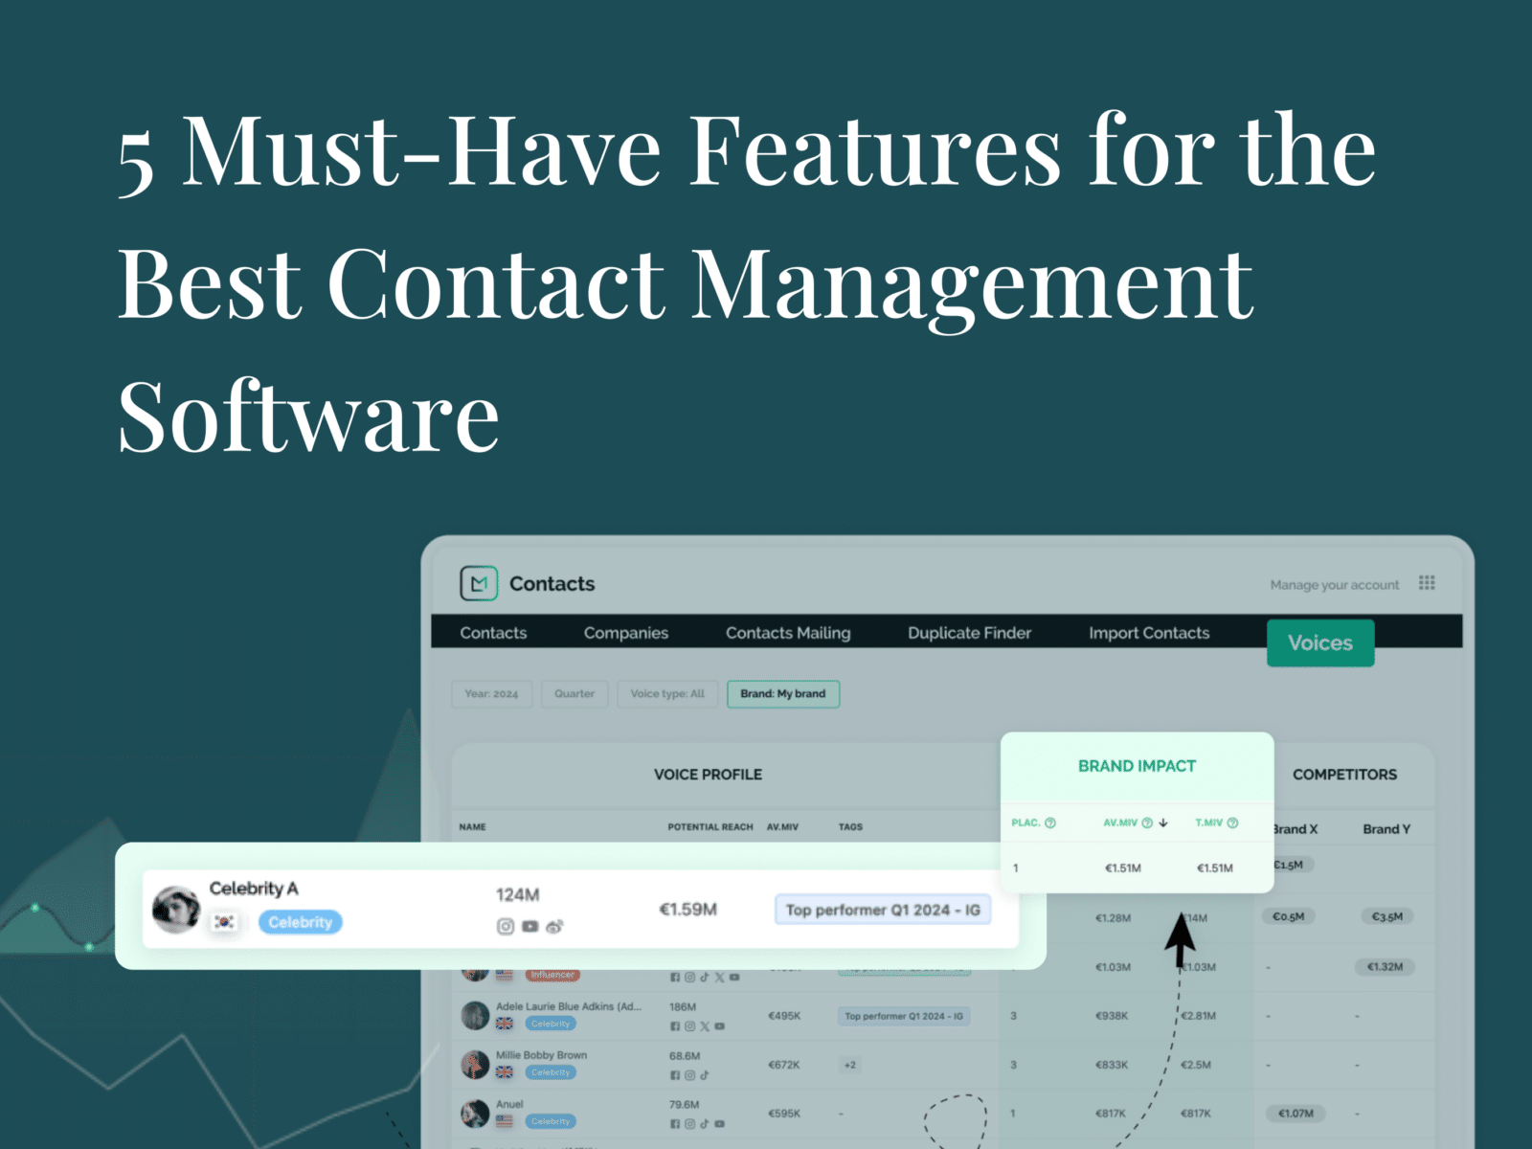Image resolution: width=1532 pixels, height=1149 pixels.
Task: Click the €3.5M value under Brand Y
Action: (x=1386, y=916)
